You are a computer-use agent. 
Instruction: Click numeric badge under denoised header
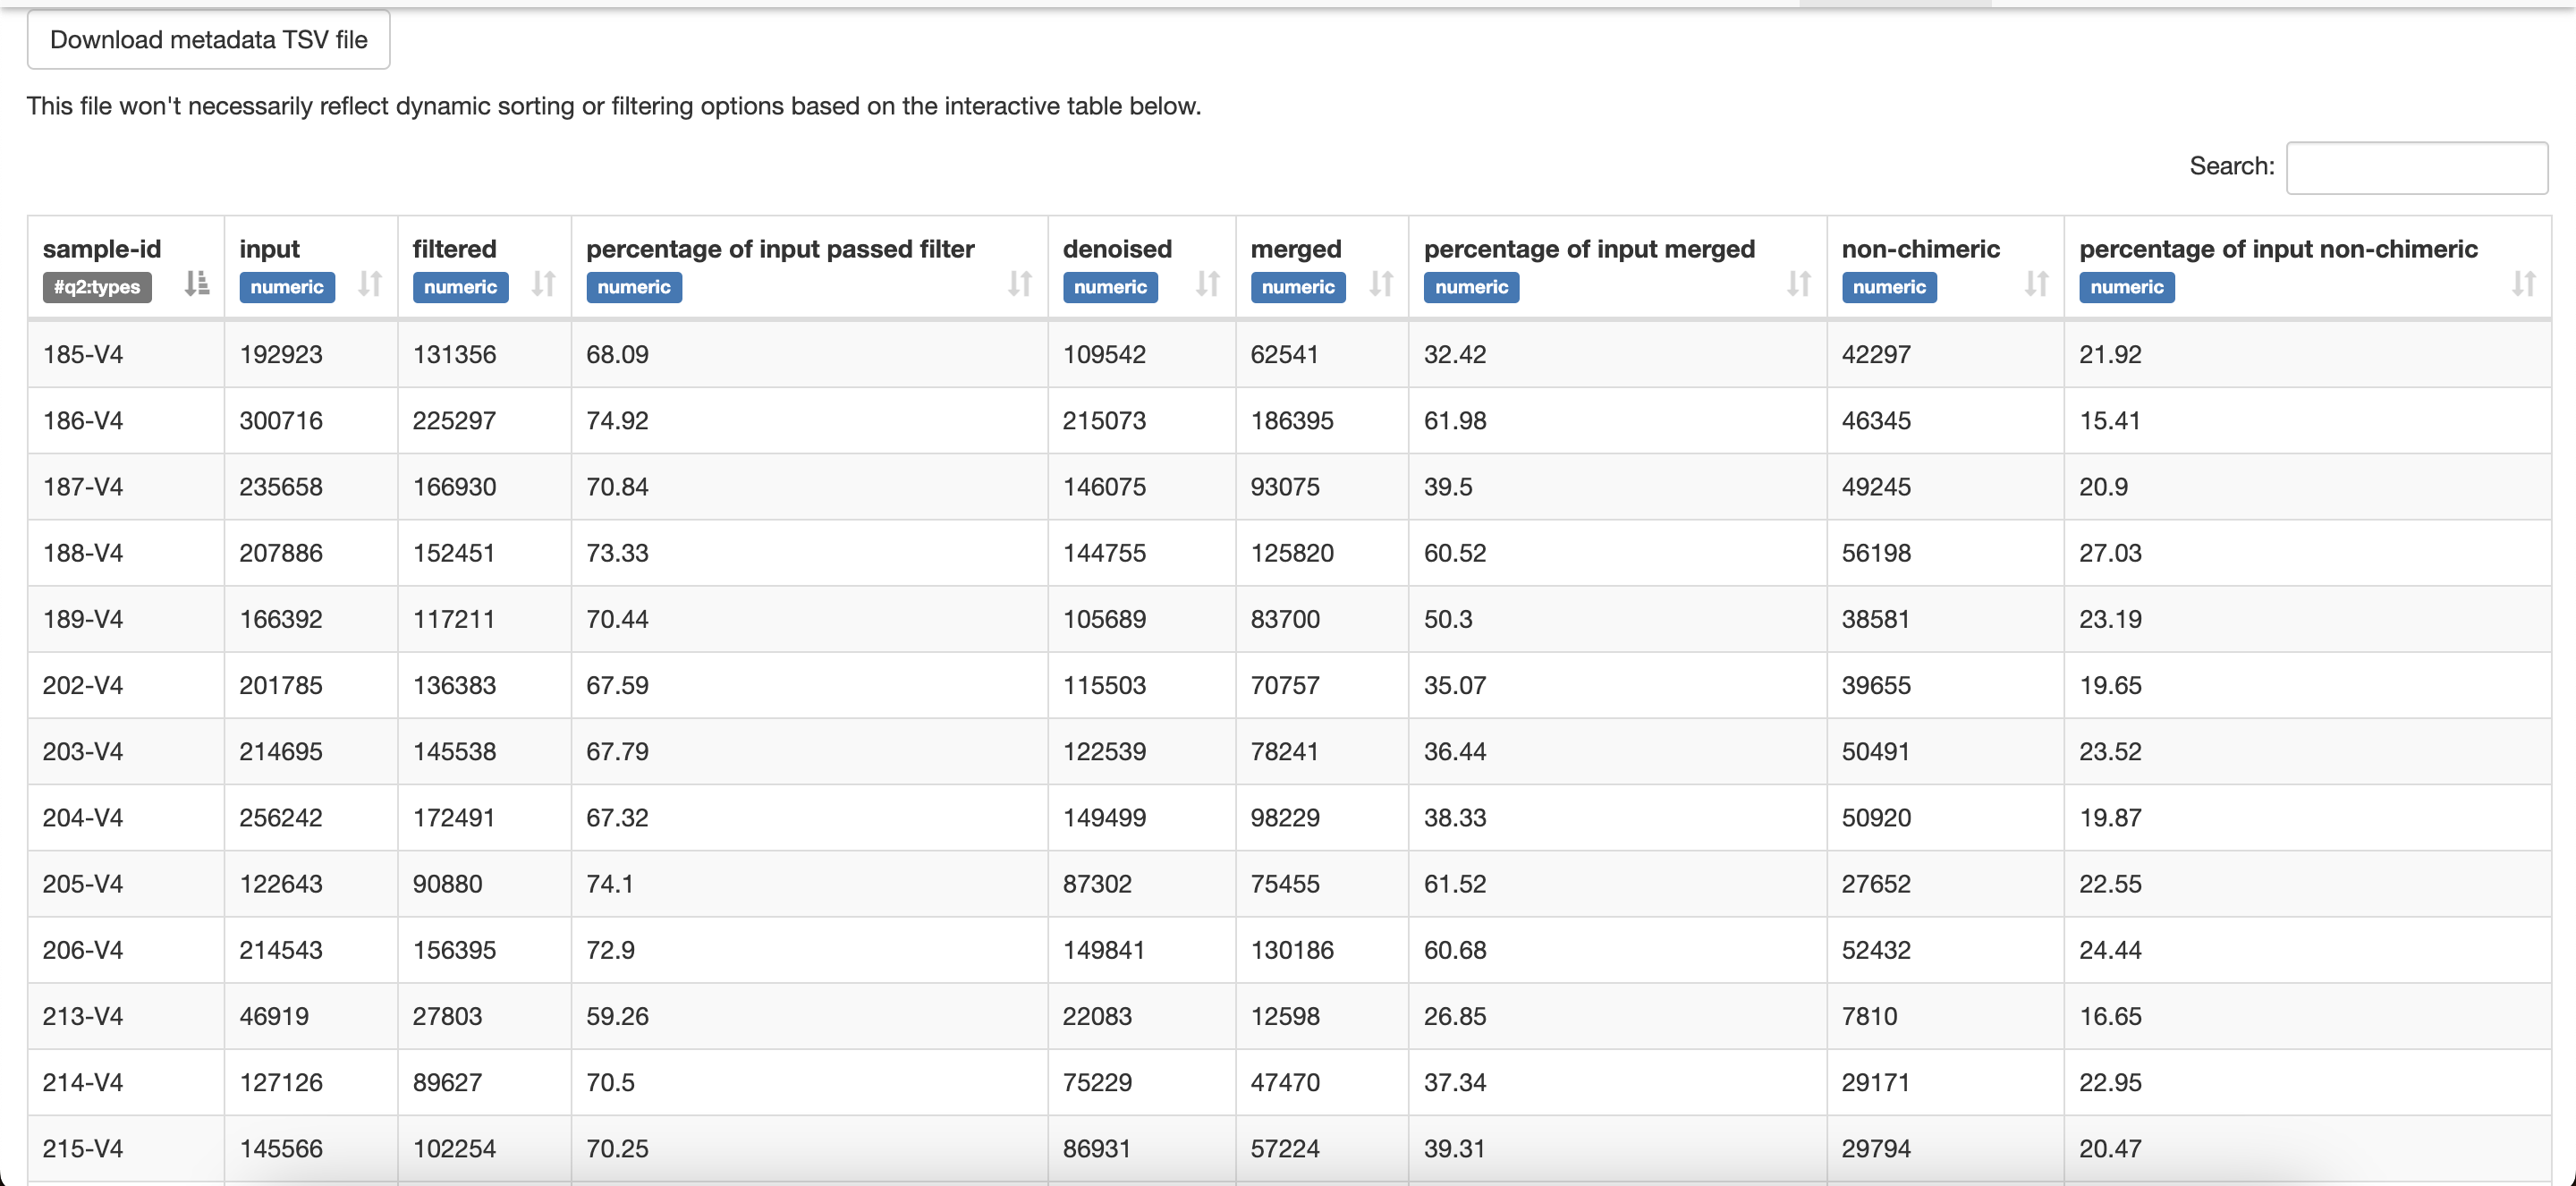tap(1109, 287)
